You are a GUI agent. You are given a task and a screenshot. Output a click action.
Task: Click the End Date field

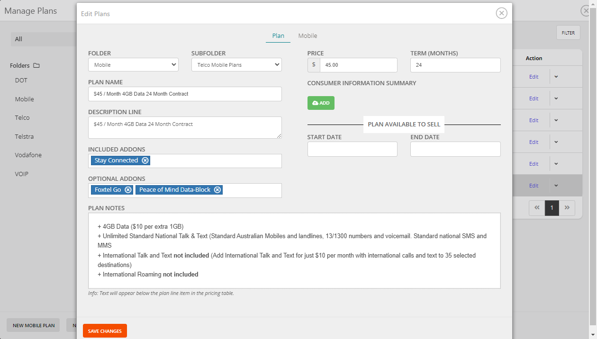(455, 149)
